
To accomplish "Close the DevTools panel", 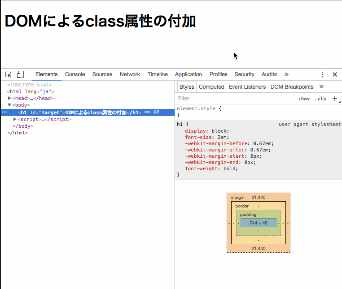I will 334,74.
